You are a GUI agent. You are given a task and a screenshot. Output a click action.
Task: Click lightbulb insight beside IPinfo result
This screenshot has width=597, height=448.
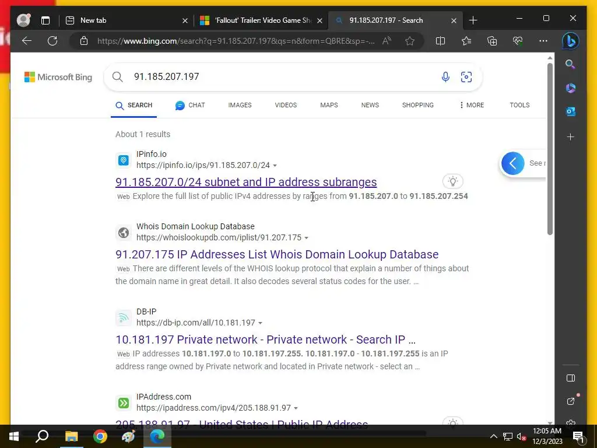pyautogui.click(x=452, y=181)
